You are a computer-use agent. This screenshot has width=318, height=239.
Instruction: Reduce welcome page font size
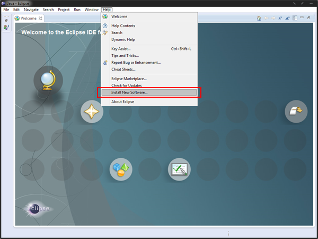pos(280,18)
